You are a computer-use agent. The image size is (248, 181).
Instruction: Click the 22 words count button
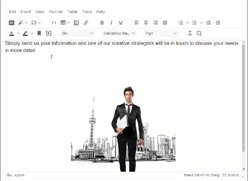[230, 175]
